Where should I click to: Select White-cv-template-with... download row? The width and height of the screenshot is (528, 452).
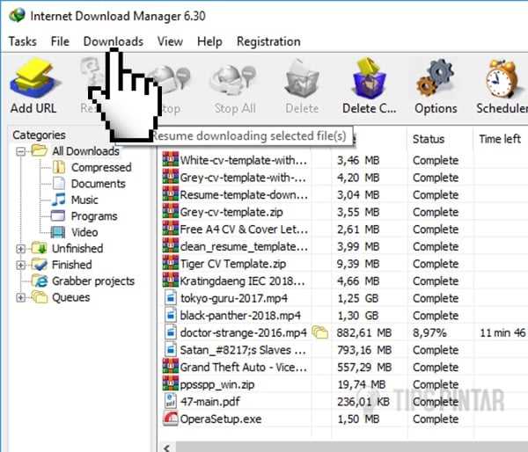342,160
